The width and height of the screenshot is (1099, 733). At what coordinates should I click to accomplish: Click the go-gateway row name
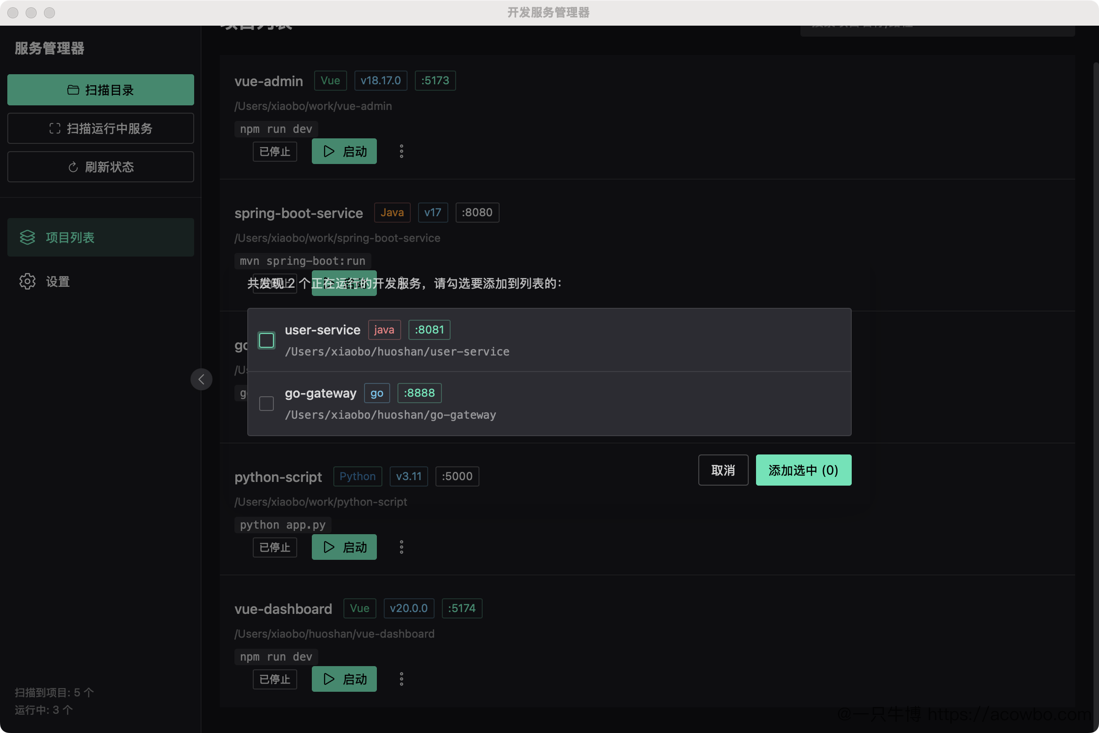click(321, 393)
